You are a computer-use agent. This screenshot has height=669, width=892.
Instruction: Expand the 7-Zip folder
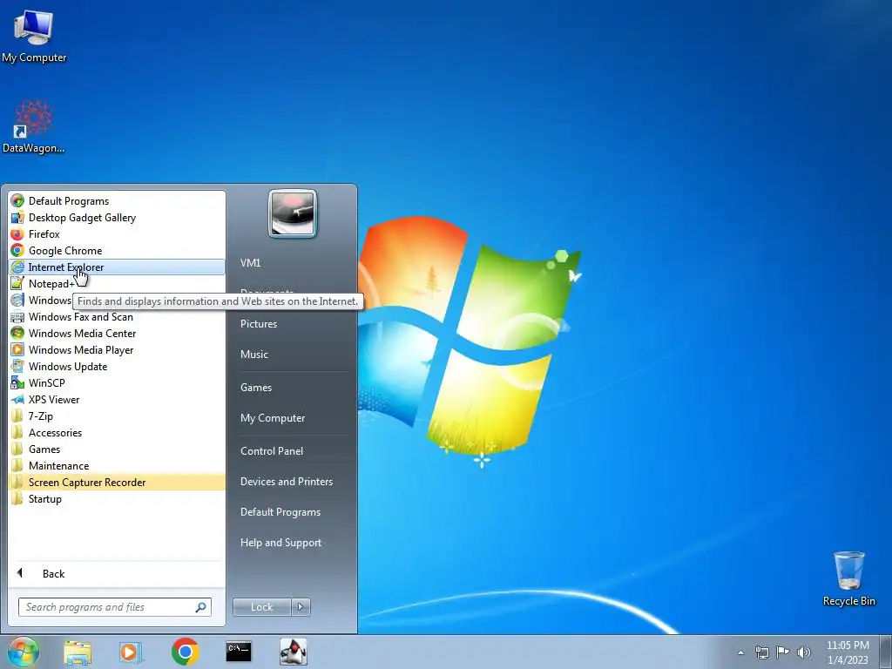click(117, 416)
